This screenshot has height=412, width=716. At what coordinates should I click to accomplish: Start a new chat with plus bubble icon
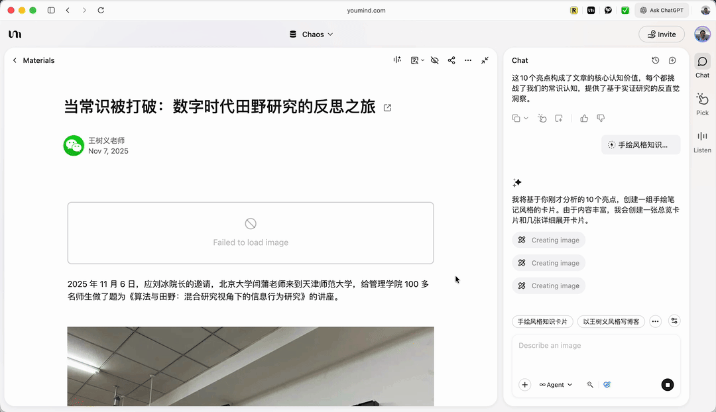coord(672,60)
